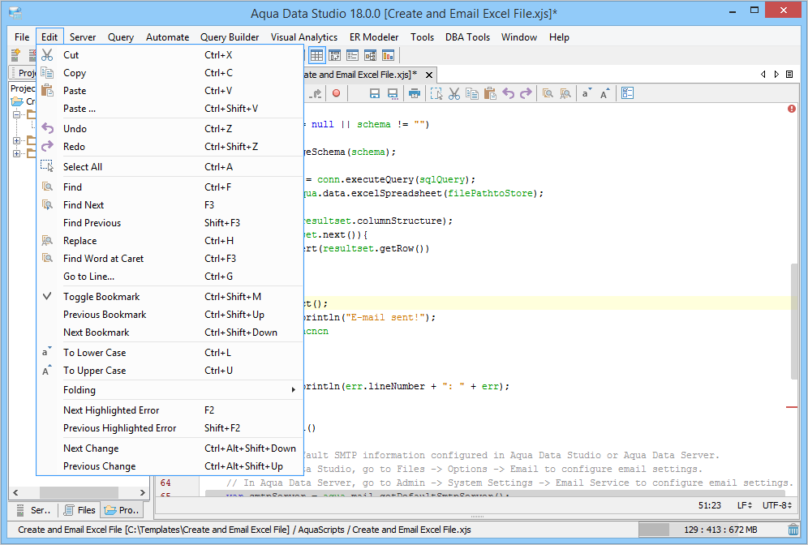Switch to the Files tab
808x545 pixels.
point(80,510)
